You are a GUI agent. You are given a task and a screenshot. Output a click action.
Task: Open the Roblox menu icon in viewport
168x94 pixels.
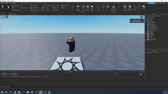pyautogui.click(x=3, y=17)
